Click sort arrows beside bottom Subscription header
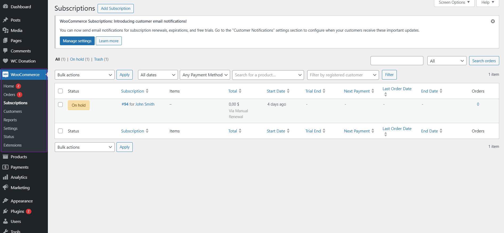 coord(147,131)
